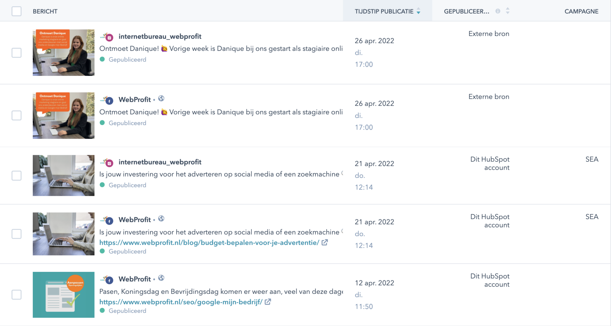Open laptop thumbnail of Instagram 21 apr. post

coord(64,175)
